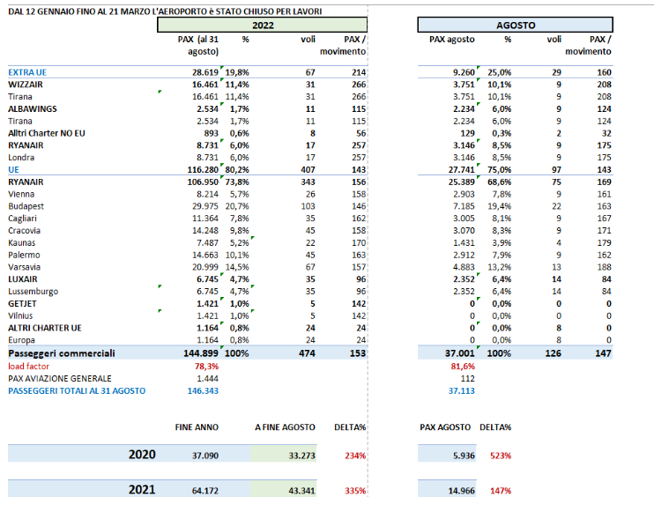Select the ALBAWINGS row label
Screen dimensions: 654x512
point(33,108)
